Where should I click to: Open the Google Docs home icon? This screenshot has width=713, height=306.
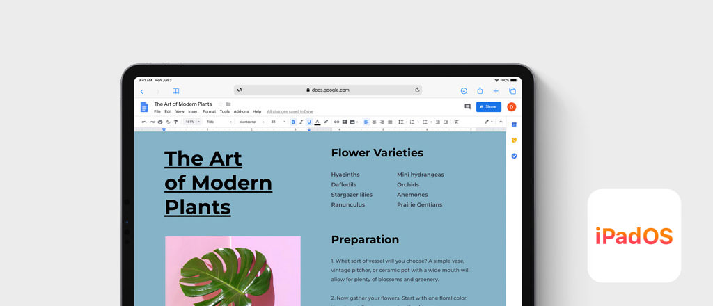(144, 106)
